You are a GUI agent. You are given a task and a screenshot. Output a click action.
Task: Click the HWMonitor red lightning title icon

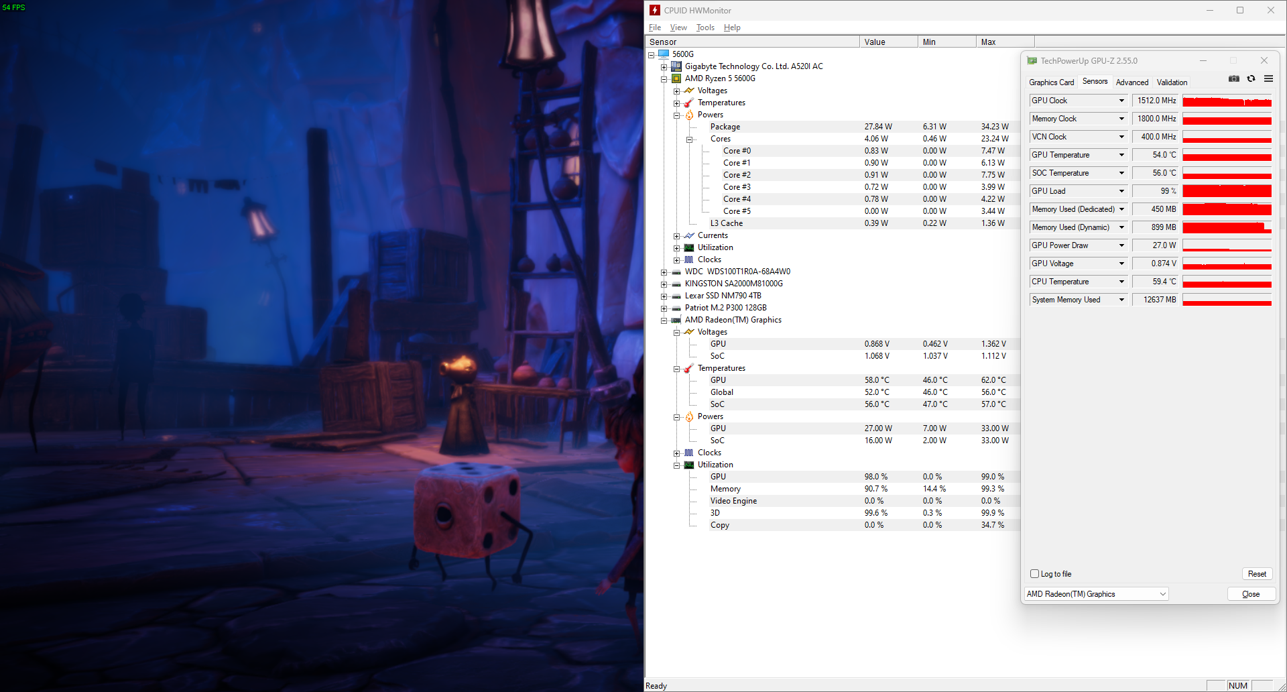point(655,10)
